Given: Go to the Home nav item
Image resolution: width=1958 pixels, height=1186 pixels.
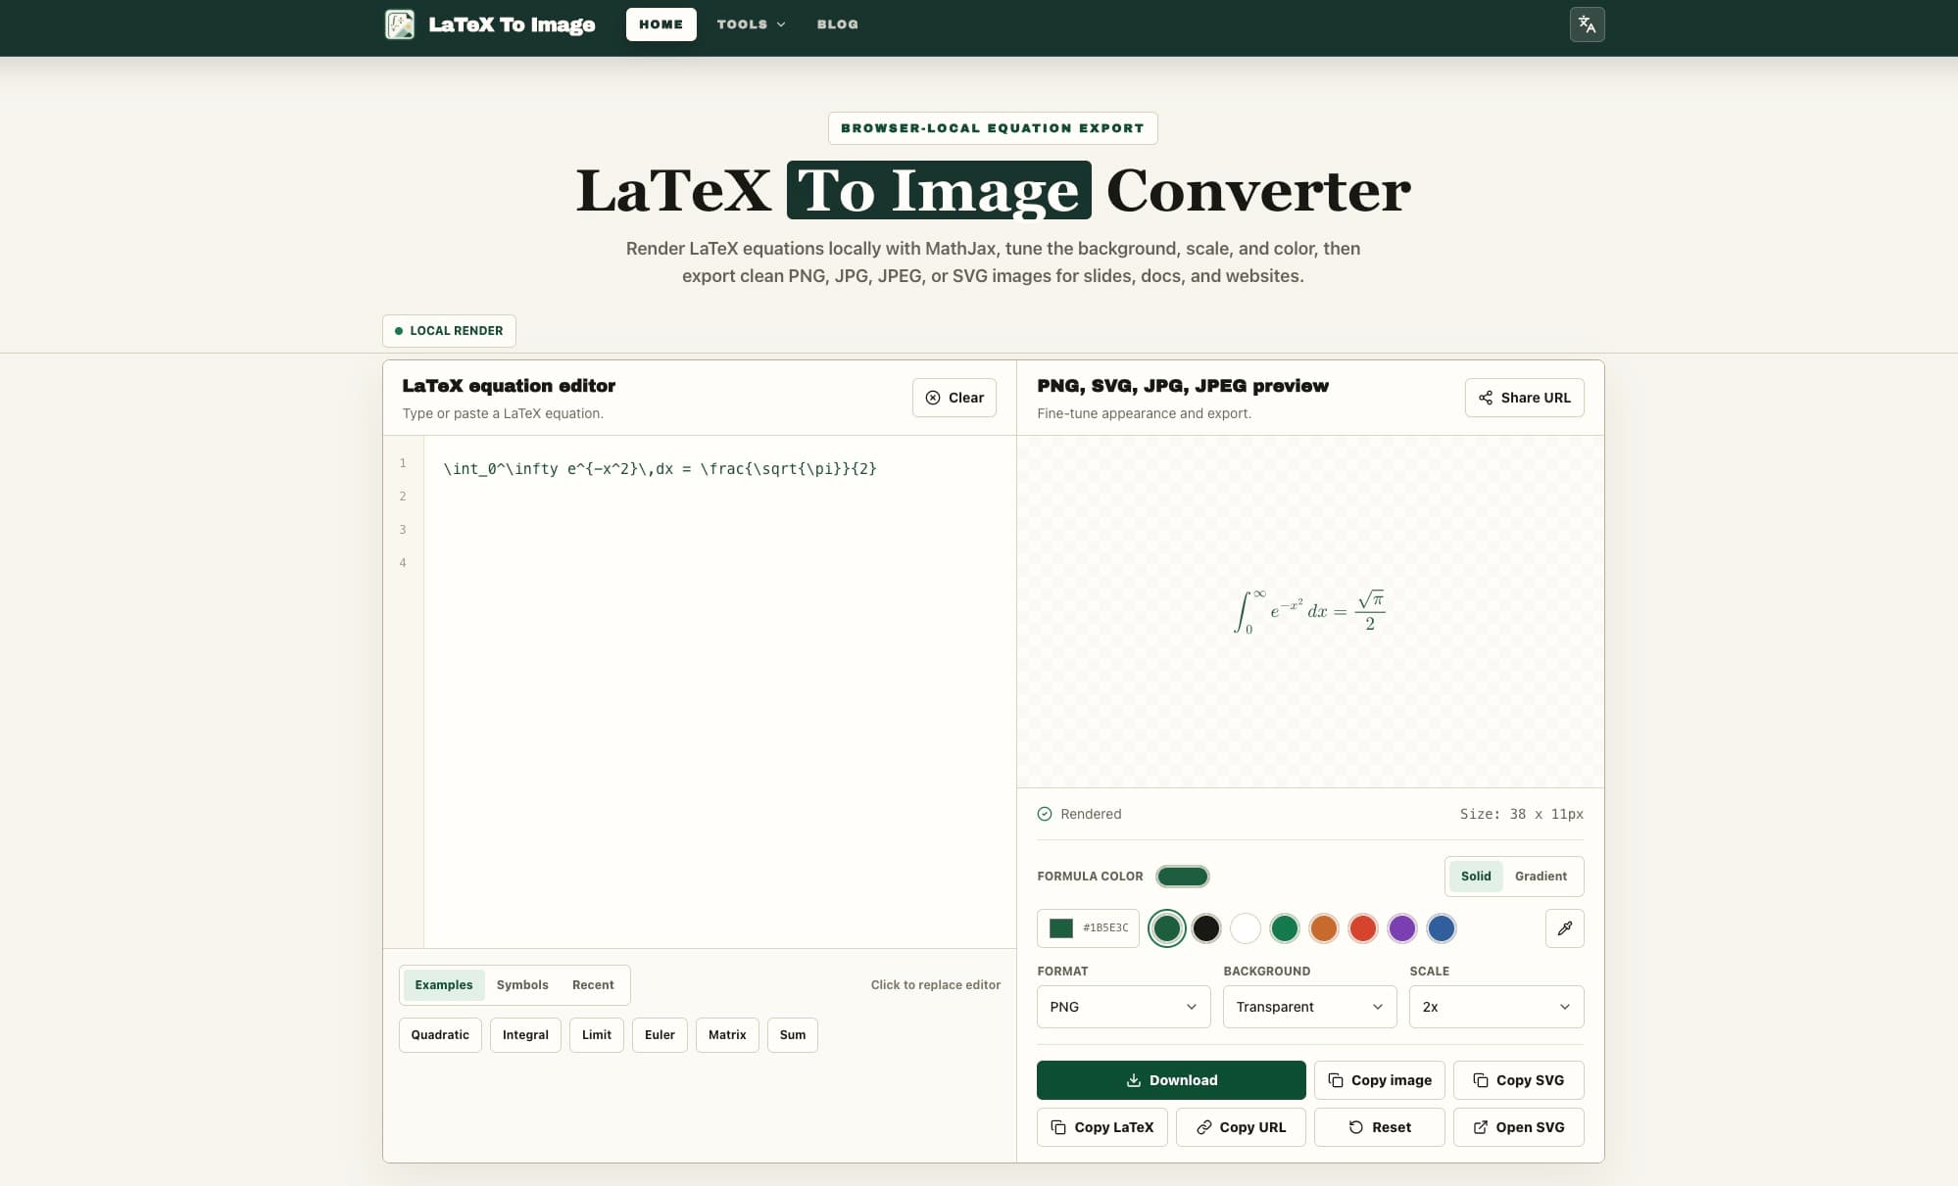Looking at the screenshot, I should [x=661, y=24].
